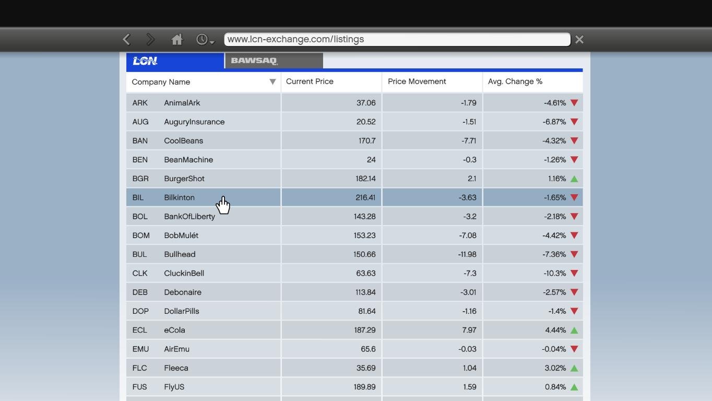Open the AuguryInsurance stock listing
The width and height of the screenshot is (712, 401).
(x=354, y=122)
